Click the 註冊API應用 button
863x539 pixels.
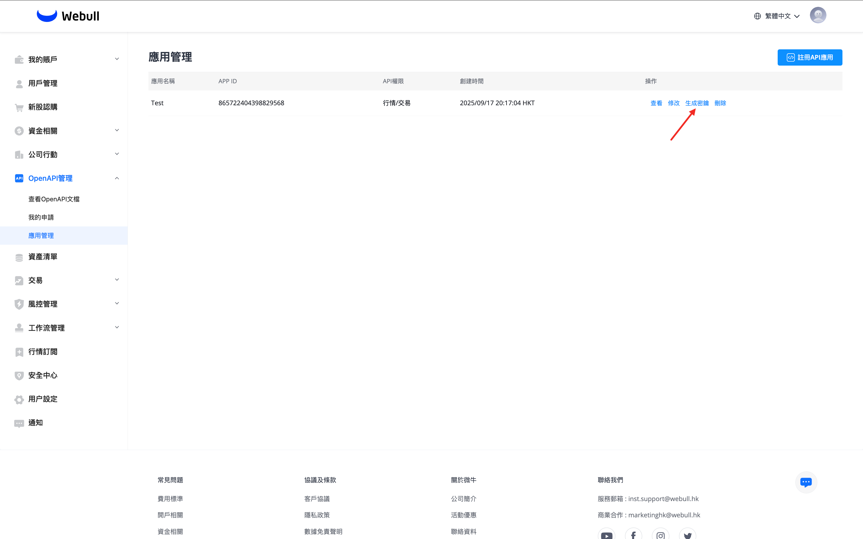[810, 57]
